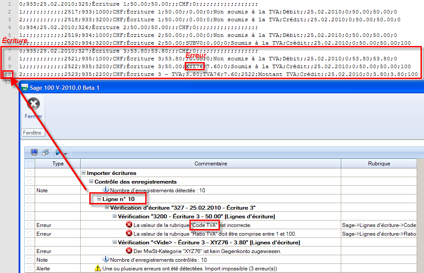Click the info icon beside Nombre d'enregistrements détectés
The image size is (424, 273).
pos(106,190)
